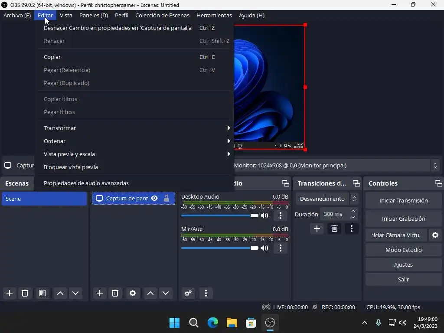Open transition three-dot properties menu

click(352, 229)
